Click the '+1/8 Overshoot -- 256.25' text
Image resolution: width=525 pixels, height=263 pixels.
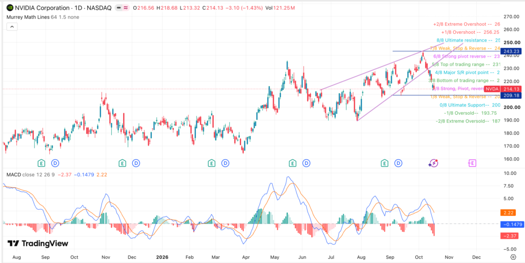point(470,32)
